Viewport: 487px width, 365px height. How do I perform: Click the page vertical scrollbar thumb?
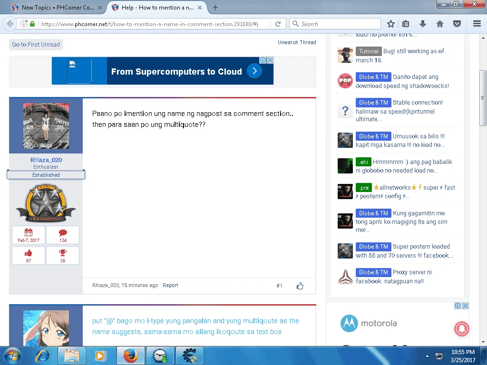point(483,98)
